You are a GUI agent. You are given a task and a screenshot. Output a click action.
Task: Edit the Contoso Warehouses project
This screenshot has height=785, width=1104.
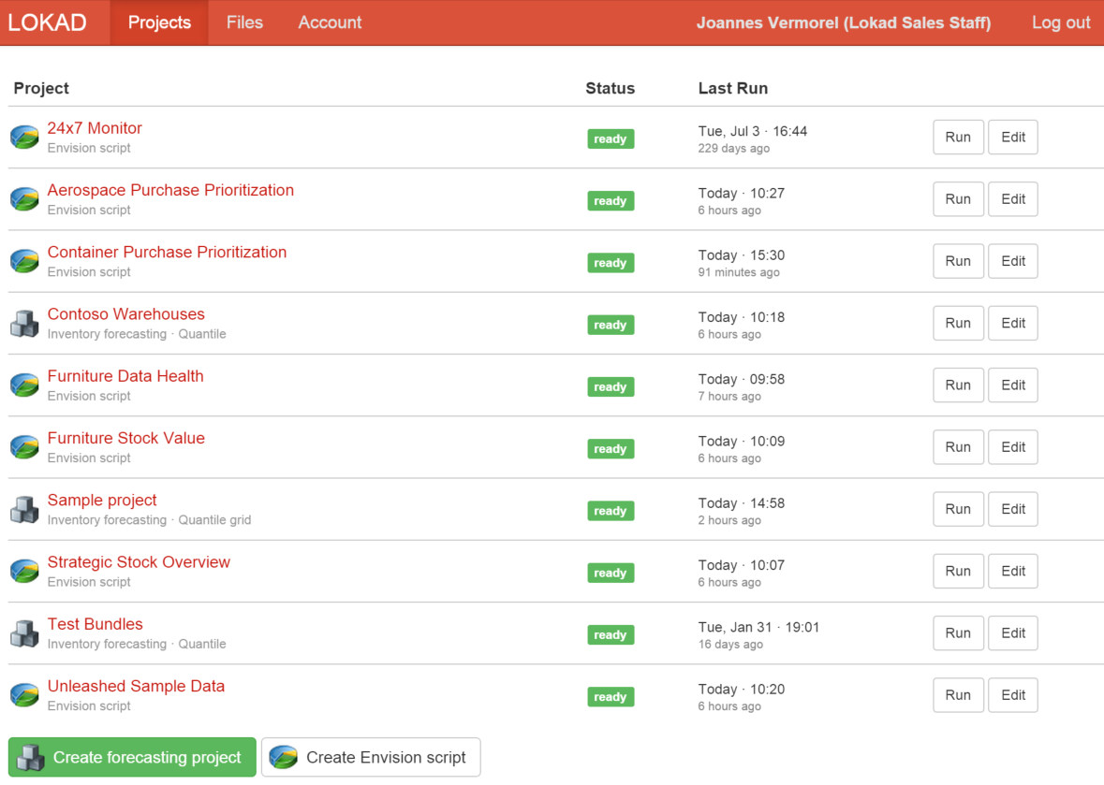1012,324
